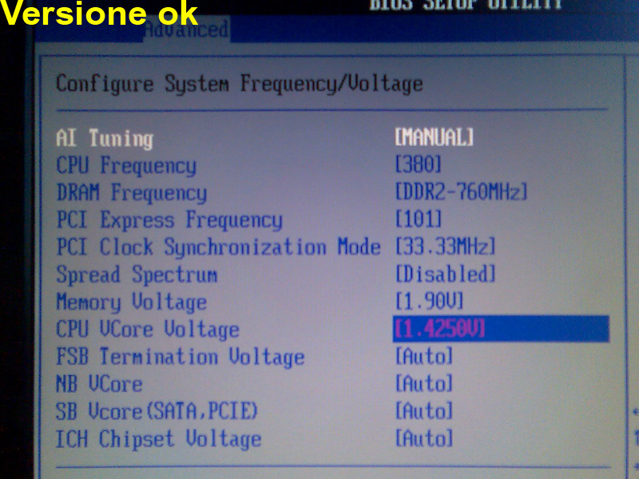Open the NB VCore [Auto] value

[x=424, y=383]
